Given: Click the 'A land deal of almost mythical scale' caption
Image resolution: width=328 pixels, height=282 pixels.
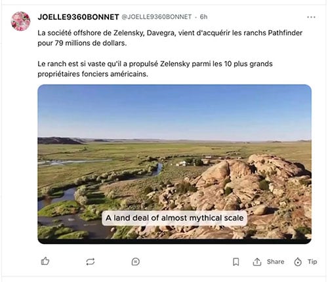Looking at the screenshot, I should click(174, 218).
